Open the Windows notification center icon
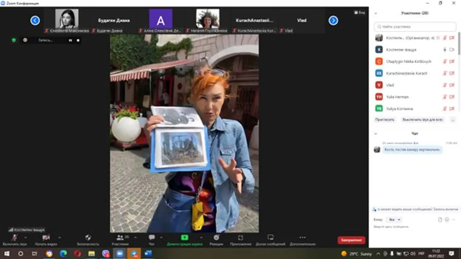The width and height of the screenshot is (461, 259). [451, 254]
